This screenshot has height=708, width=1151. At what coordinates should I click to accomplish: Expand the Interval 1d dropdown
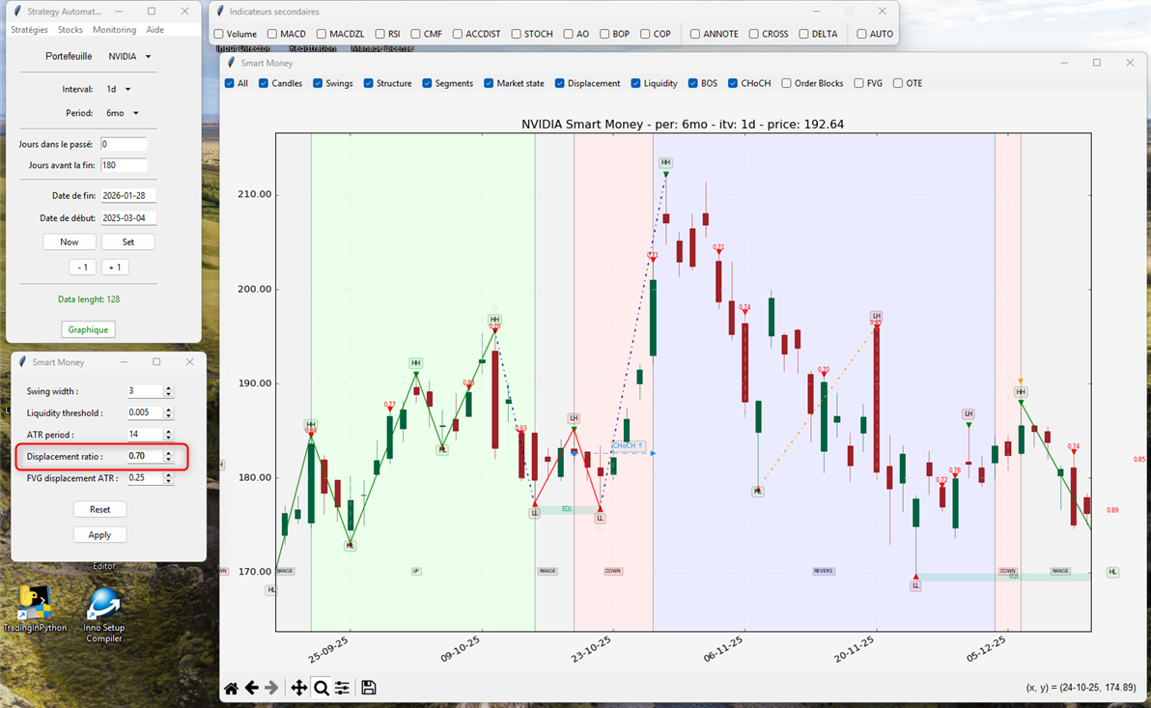(119, 90)
